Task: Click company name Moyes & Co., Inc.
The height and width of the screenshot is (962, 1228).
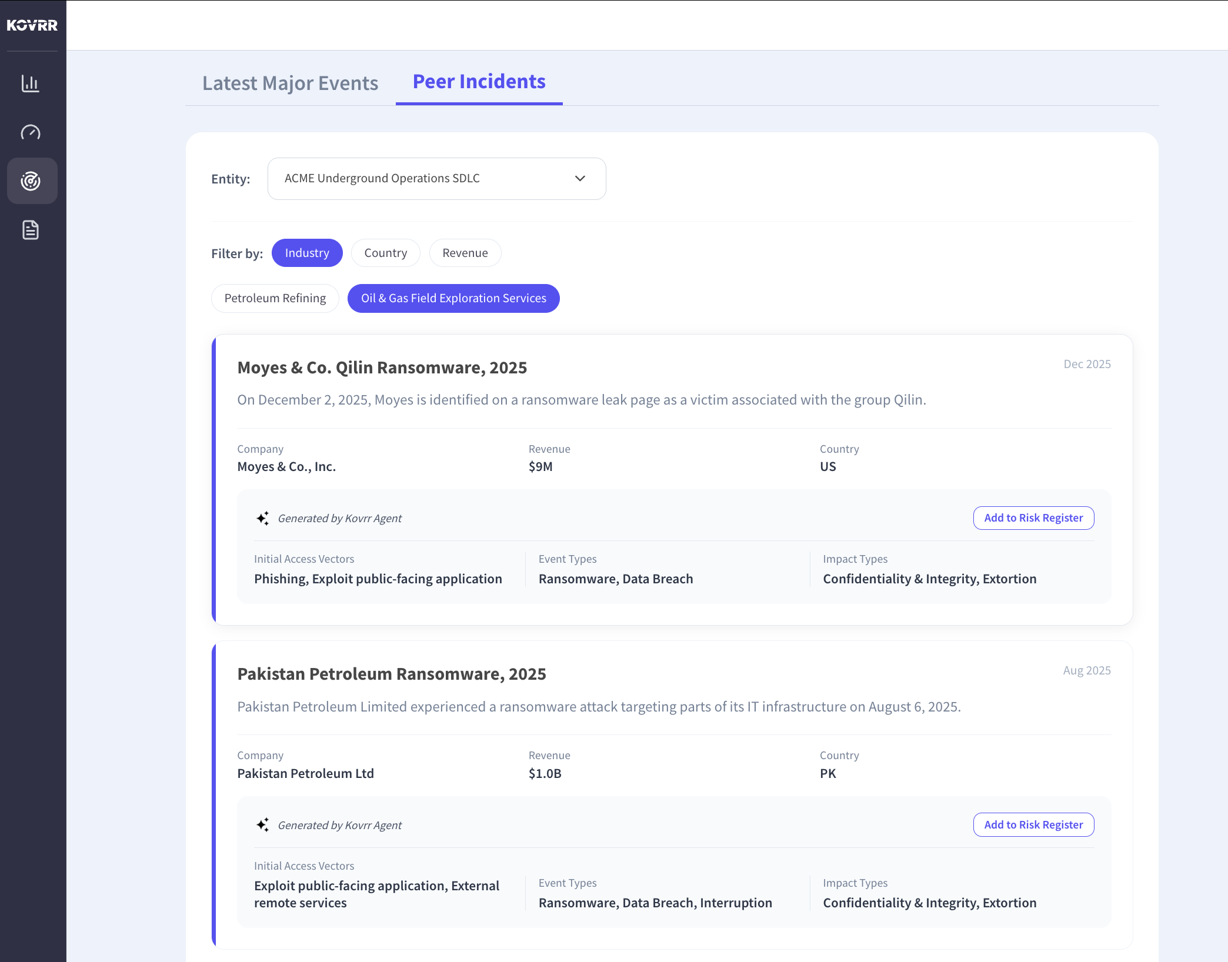Action: 286,467
